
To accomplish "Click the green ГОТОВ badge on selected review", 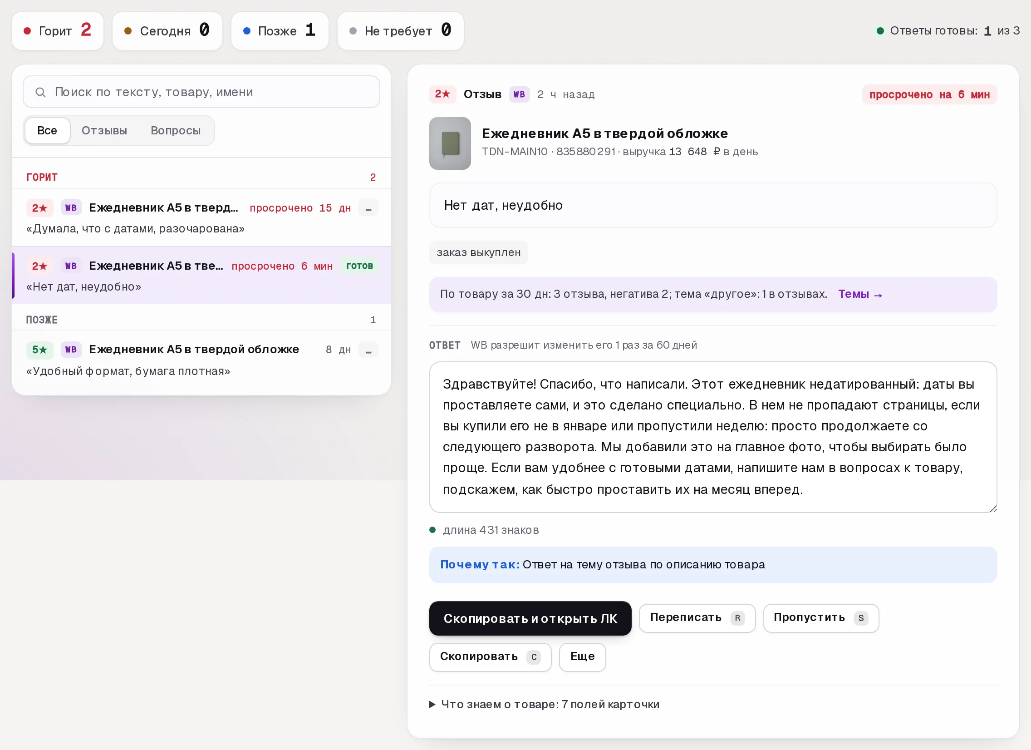I will (359, 266).
